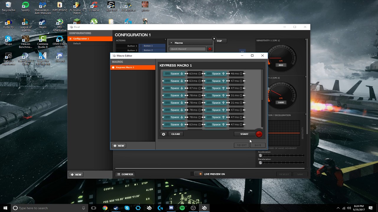Image resolution: width=378 pixels, height=212 pixels.
Task: Click the help question mark for Sensitivity 1
Action: coord(306,40)
